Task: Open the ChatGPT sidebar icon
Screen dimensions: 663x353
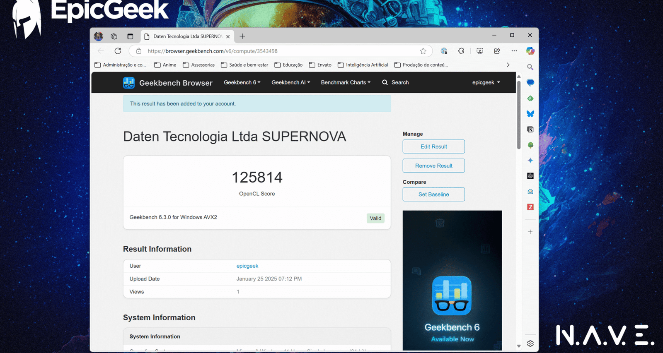Action: click(530, 176)
